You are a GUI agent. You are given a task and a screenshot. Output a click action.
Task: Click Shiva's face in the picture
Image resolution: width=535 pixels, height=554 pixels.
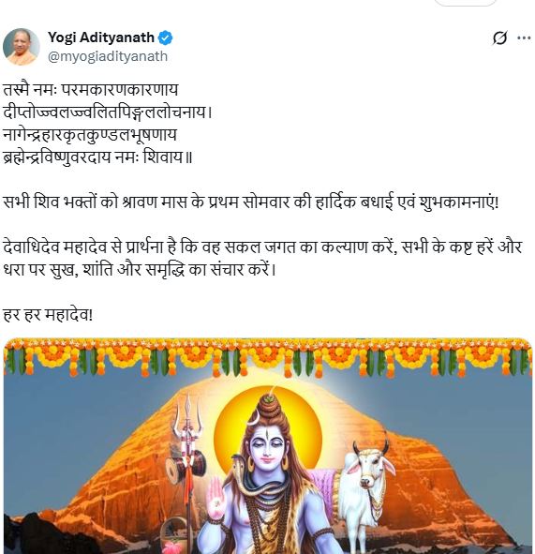pos(267,449)
